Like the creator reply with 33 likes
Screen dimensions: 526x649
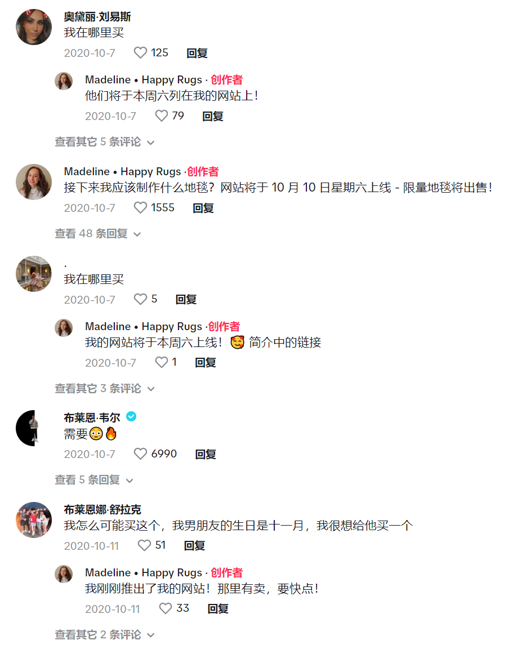coord(166,608)
